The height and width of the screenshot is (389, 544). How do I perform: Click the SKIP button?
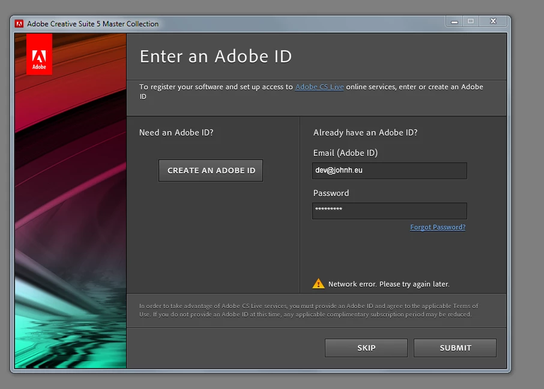(x=366, y=348)
